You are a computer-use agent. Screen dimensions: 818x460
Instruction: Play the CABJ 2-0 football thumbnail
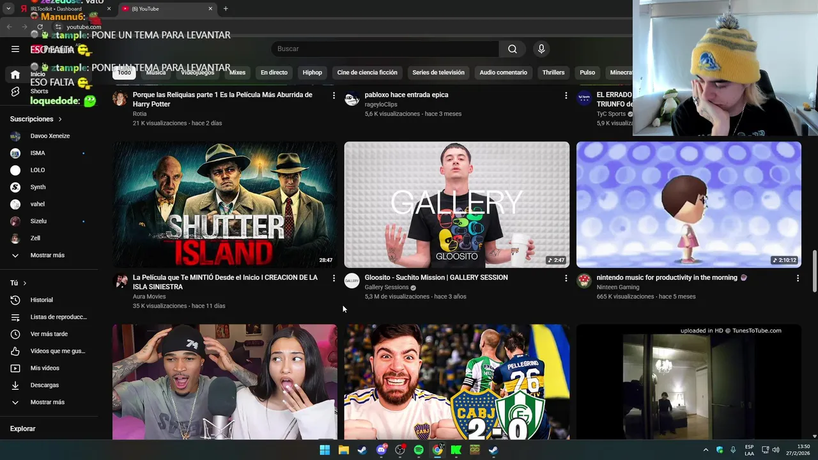457,382
